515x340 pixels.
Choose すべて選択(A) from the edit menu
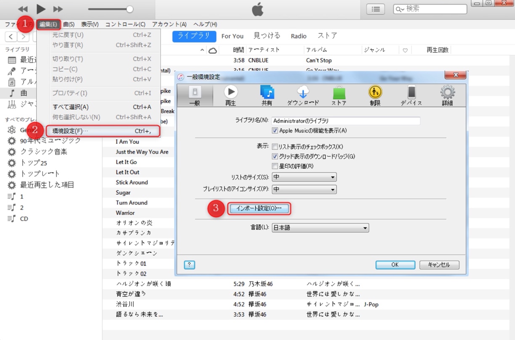(x=99, y=107)
